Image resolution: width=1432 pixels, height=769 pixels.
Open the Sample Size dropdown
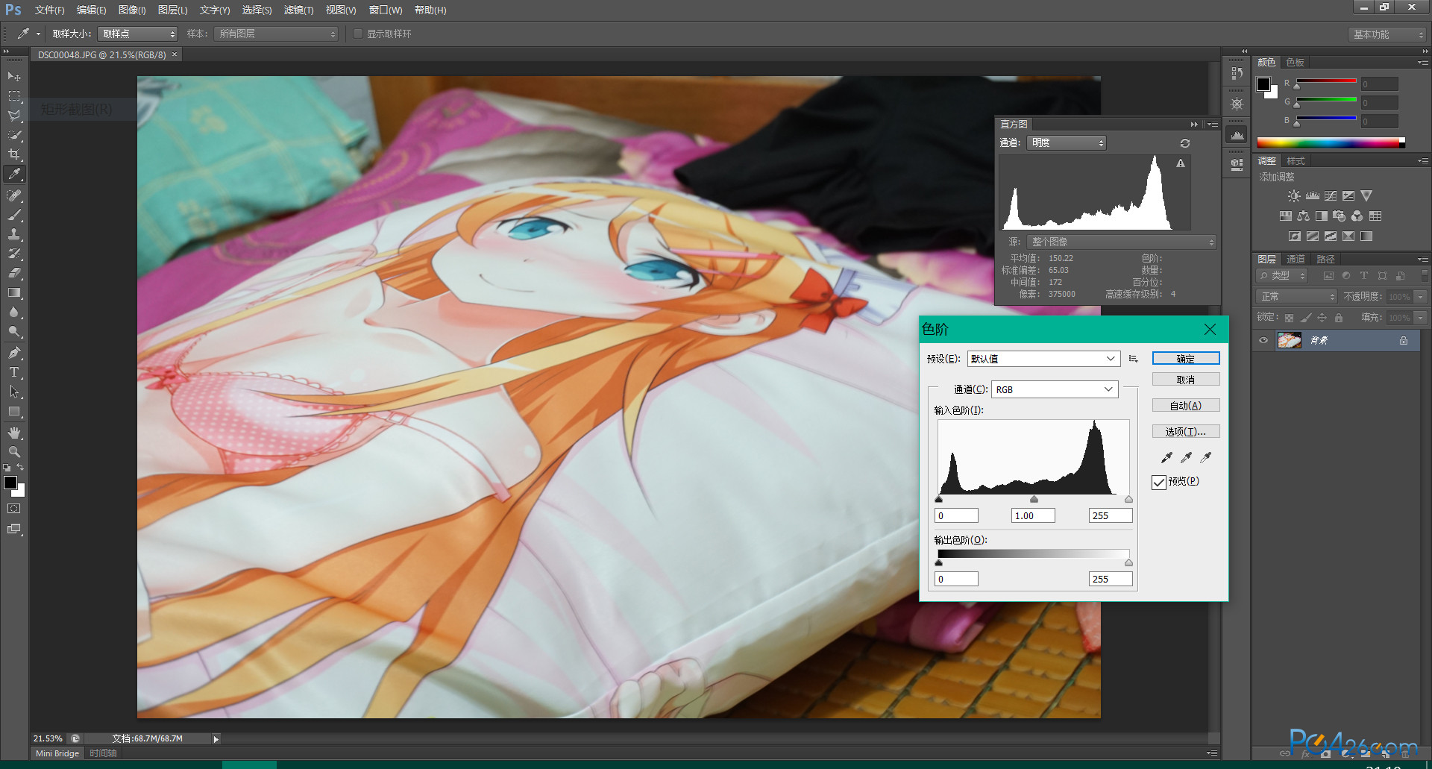(x=138, y=34)
